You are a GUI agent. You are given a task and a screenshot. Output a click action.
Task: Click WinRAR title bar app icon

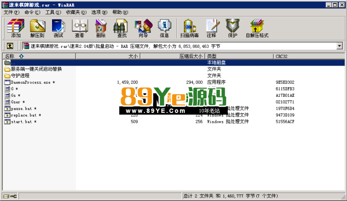(x=5, y=5)
